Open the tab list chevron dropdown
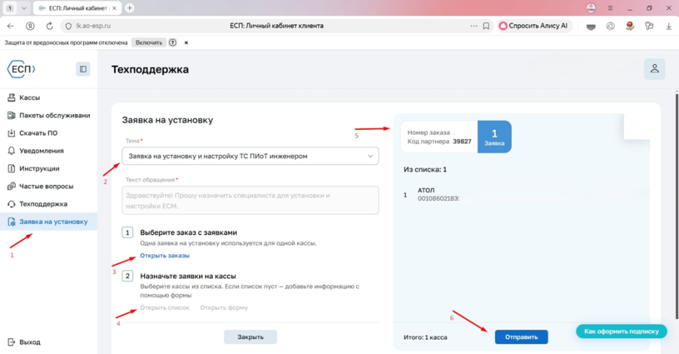Image resolution: width=679 pixels, height=354 pixels. (24, 8)
